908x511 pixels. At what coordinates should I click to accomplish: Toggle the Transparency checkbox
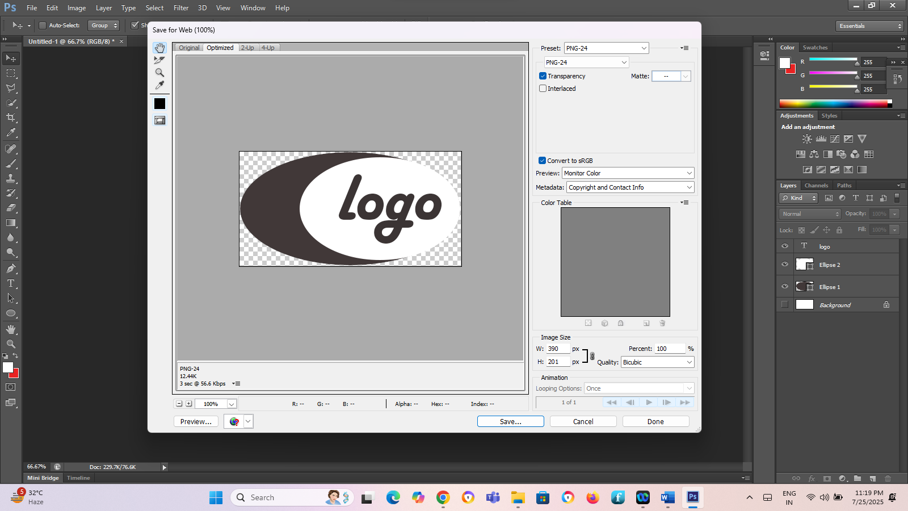click(x=543, y=76)
